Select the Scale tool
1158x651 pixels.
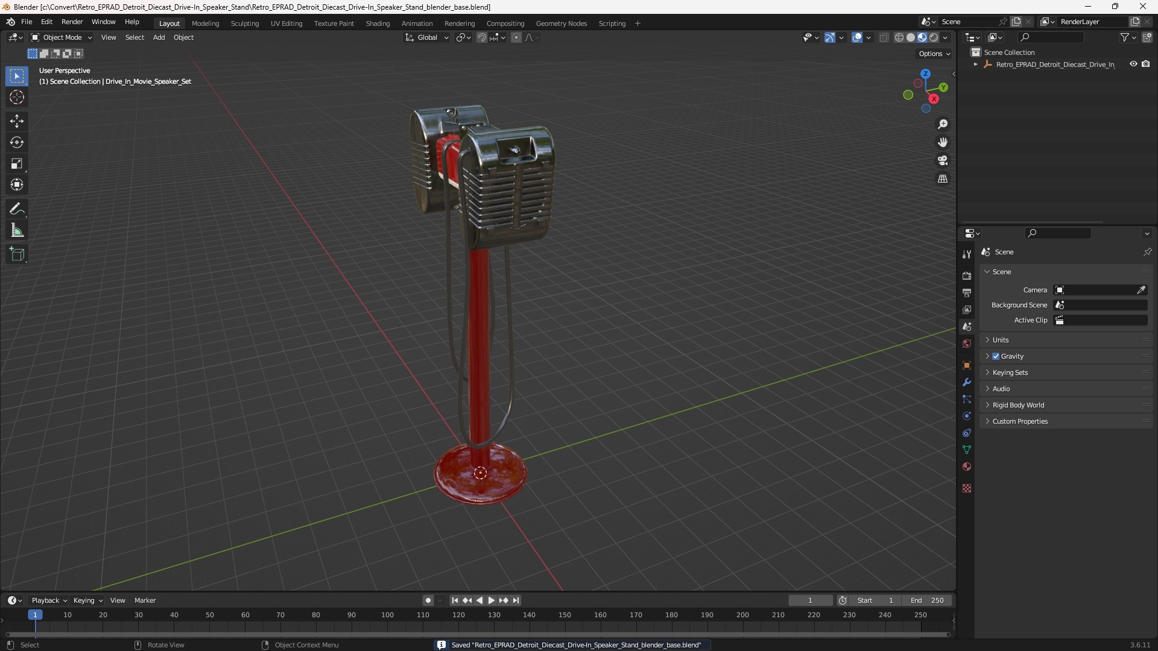17,163
